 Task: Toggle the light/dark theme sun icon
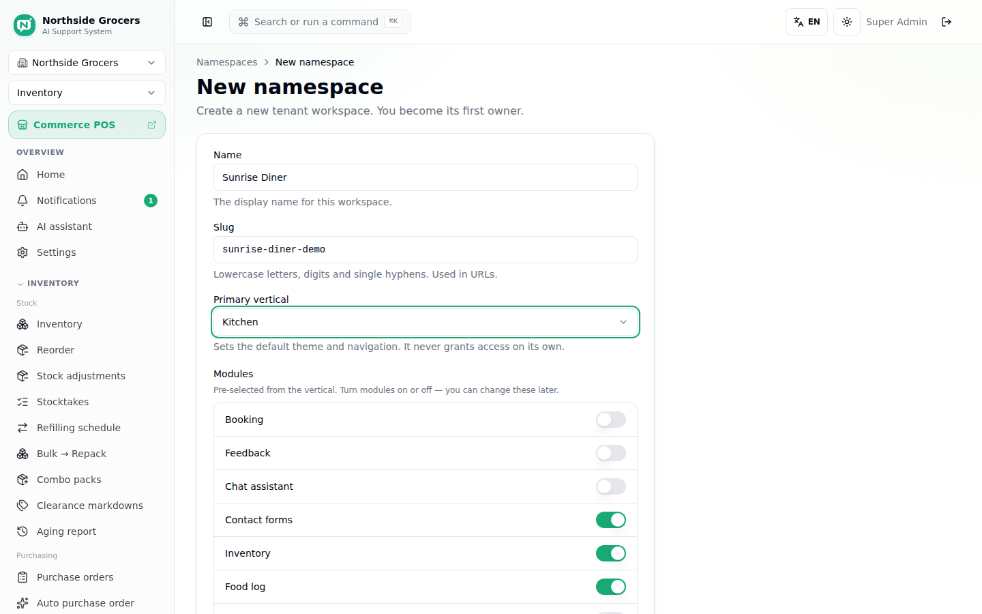[847, 22]
